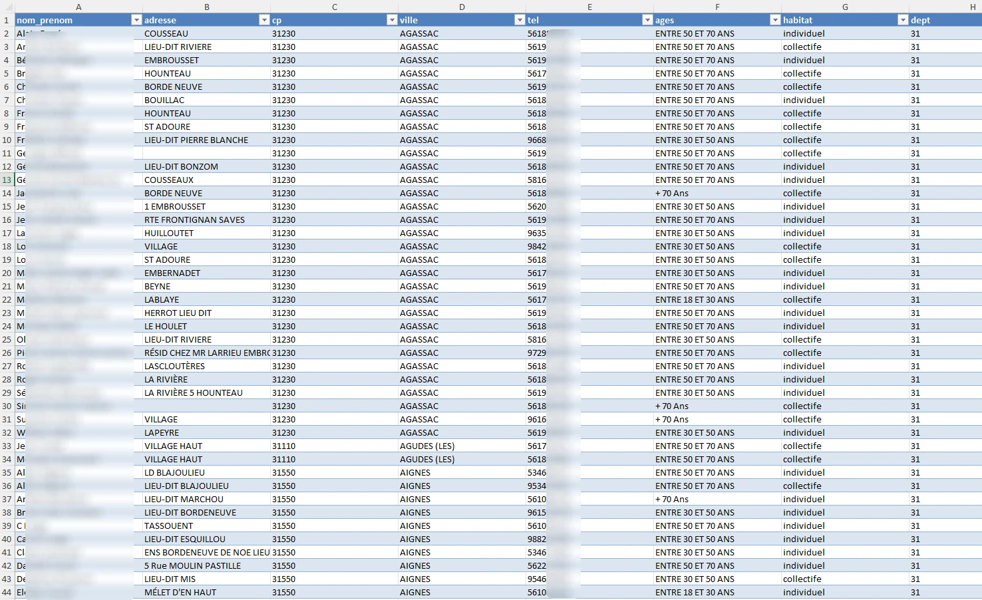The height and width of the screenshot is (600, 982).
Task: Select row 13 via its row number
Action: point(7,180)
